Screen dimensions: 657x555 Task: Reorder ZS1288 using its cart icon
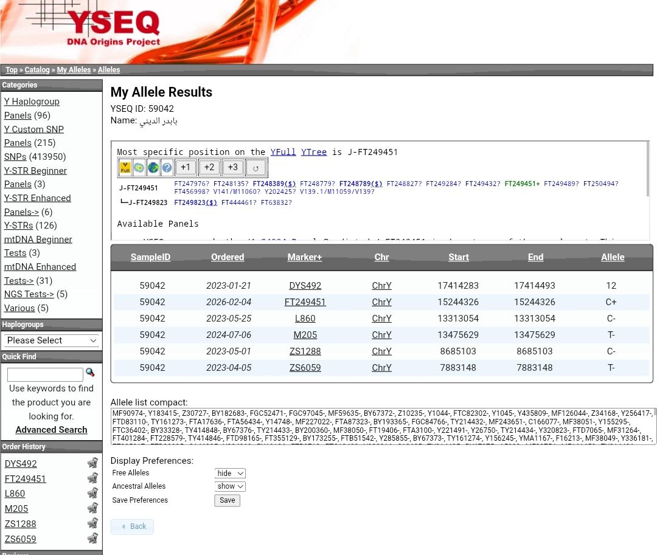point(92,523)
